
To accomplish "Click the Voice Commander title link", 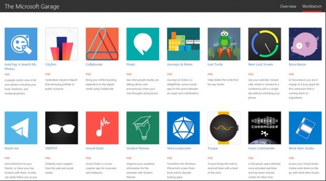I will (x=262, y=148).
